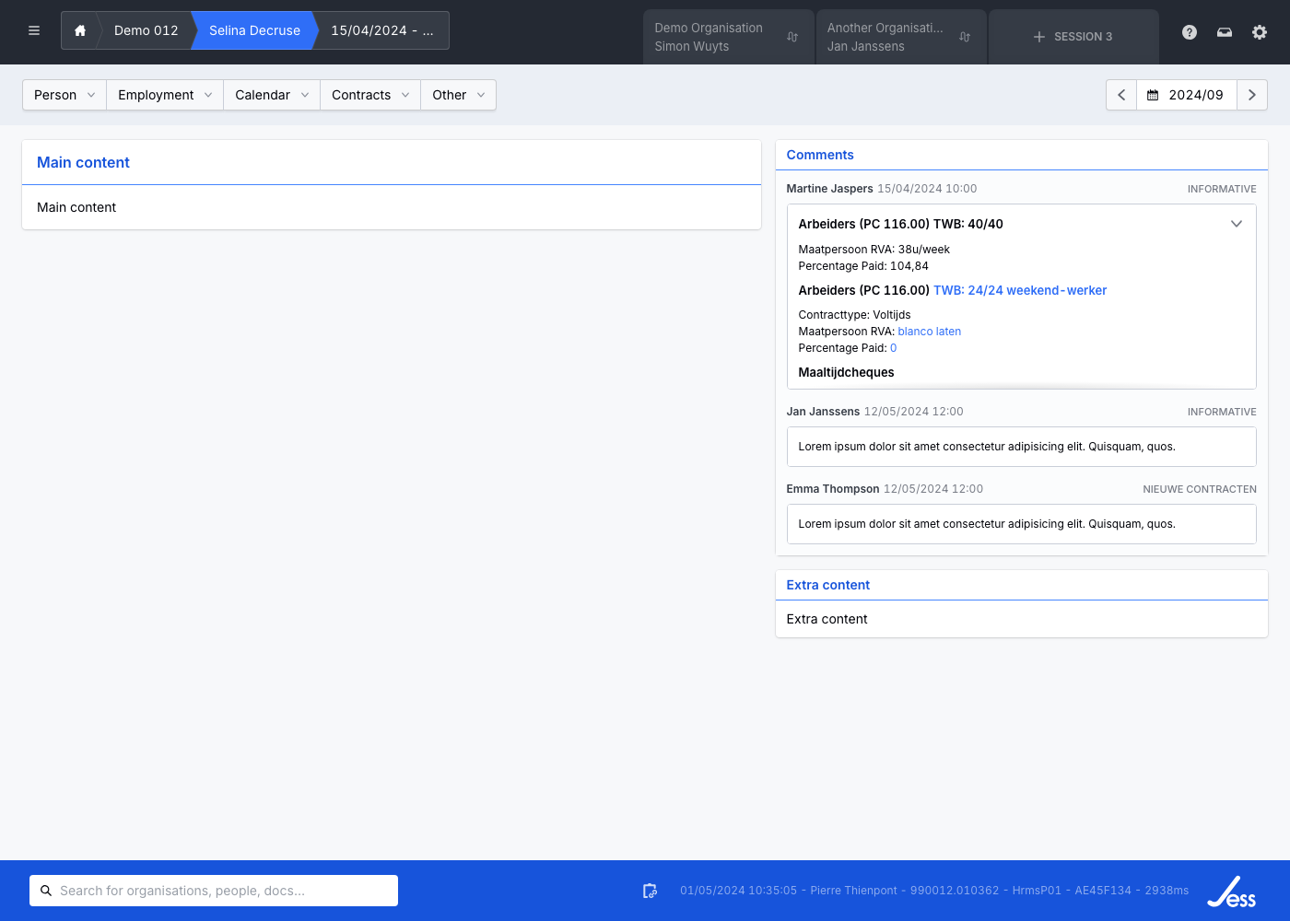Click swap icon on Demo Organisation session
Screen dimensions: 1290x921
click(792, 37)
